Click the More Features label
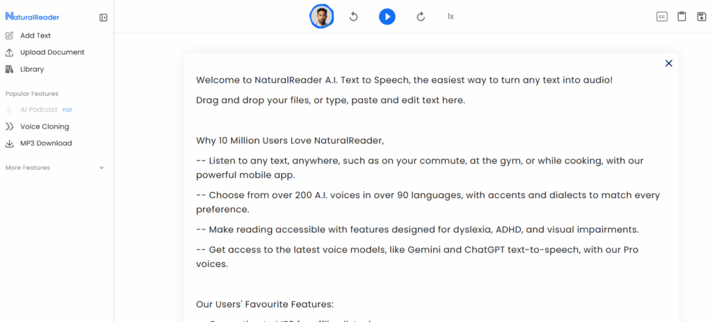 coord(28,168)
